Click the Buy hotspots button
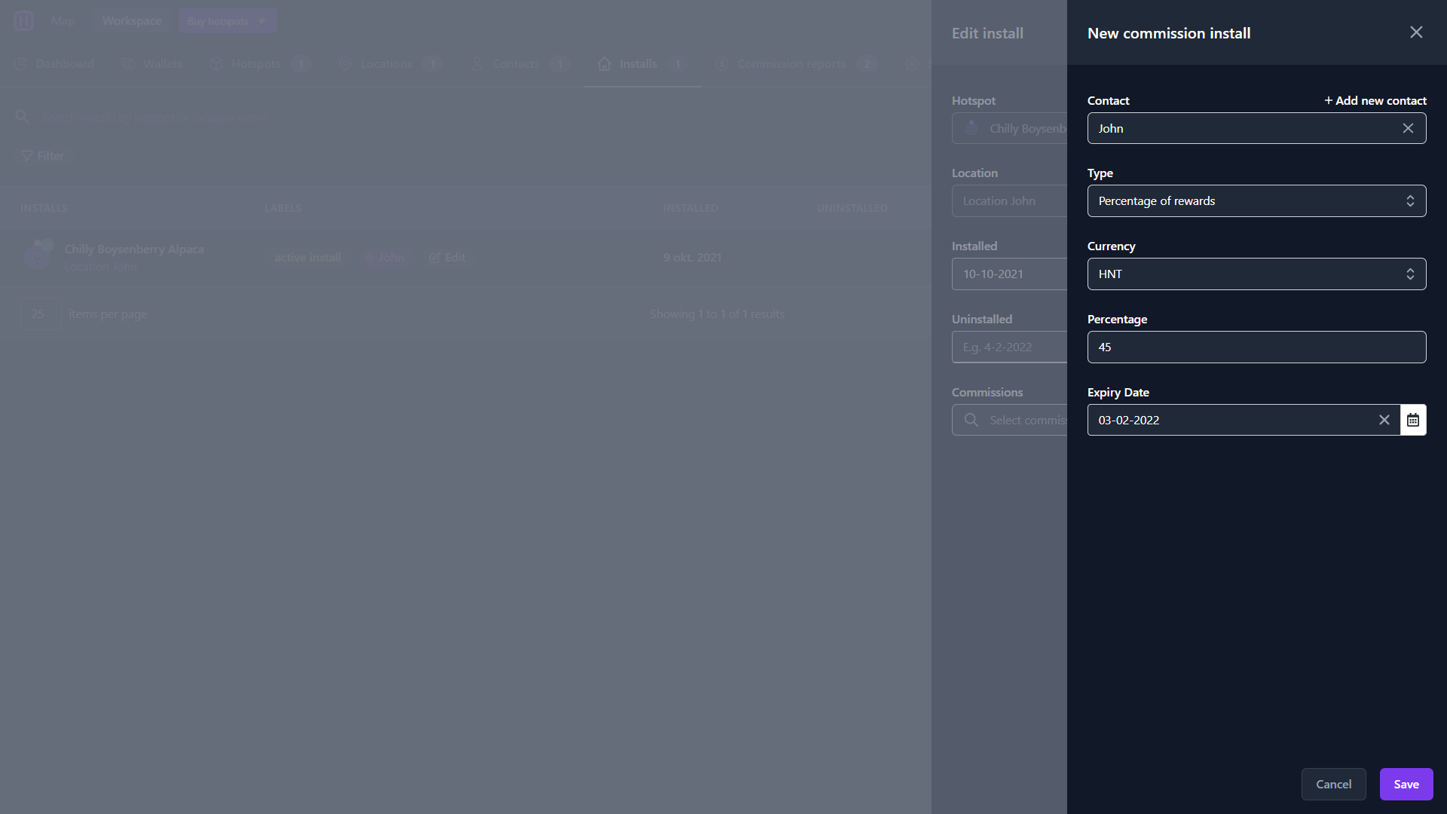The width and height of the screenshot is (1447, 814). tap(228, 20)
